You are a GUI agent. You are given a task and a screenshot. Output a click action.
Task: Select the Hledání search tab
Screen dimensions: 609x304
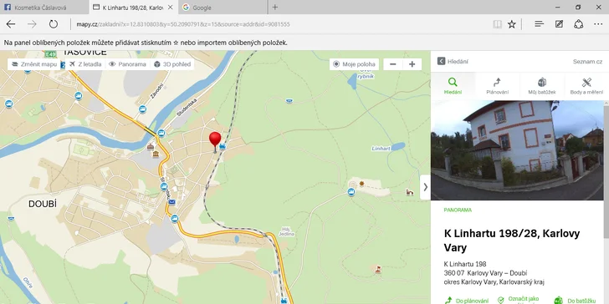[453, 86]
